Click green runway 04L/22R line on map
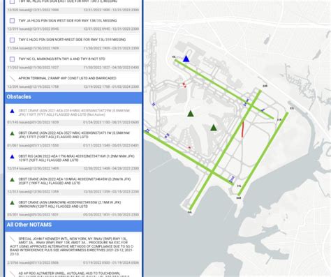Image resolution: width=331 pixels, height=277 pixels. point(226,150)
